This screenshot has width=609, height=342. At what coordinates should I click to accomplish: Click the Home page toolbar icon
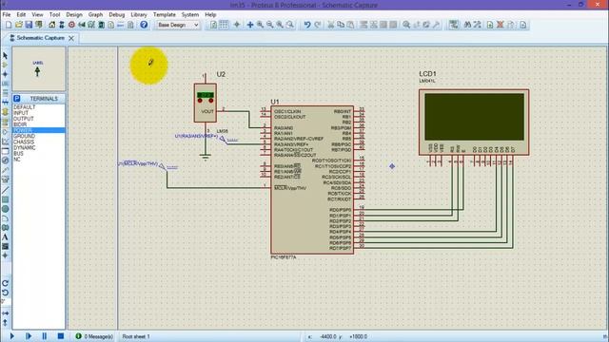click(51, 25)
